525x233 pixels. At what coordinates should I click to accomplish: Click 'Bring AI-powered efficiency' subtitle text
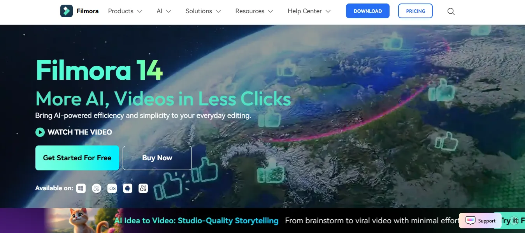(143, 116)
